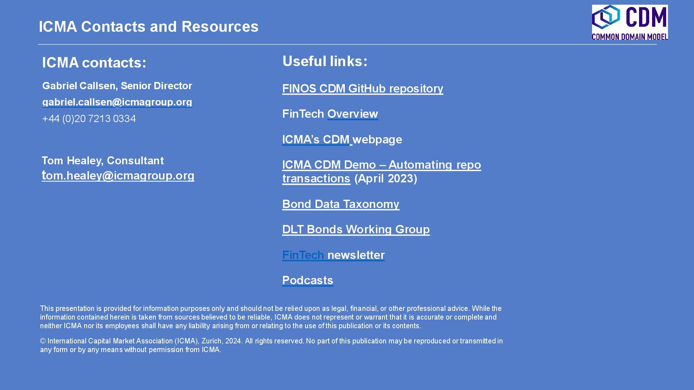Open the Podcasts link

coord(308,280)
